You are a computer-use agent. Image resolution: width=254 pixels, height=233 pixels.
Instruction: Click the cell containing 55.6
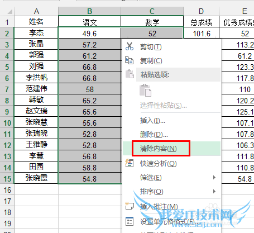tap(89, 123)
